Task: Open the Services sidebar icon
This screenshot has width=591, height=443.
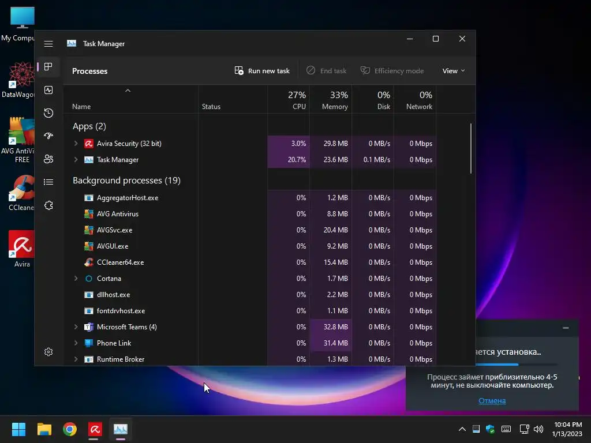Action: (x=48, y=205)
